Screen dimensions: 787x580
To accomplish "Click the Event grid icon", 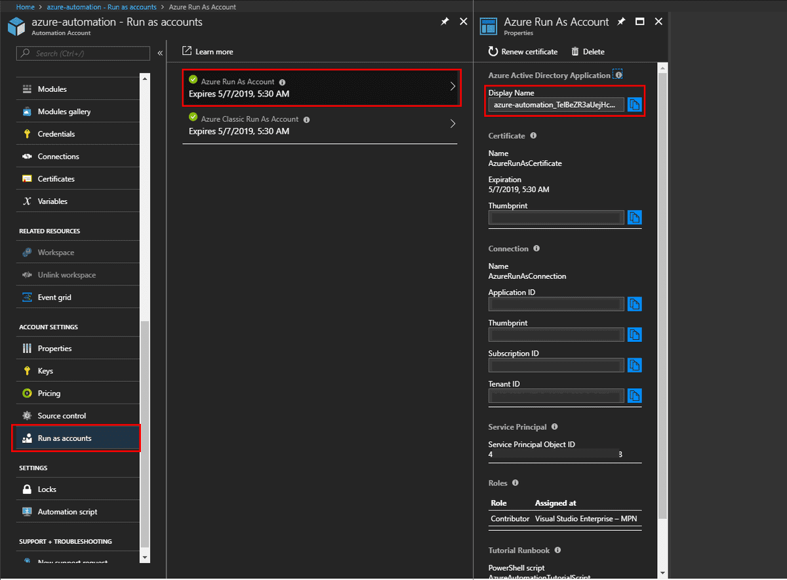I will point(27,297).
